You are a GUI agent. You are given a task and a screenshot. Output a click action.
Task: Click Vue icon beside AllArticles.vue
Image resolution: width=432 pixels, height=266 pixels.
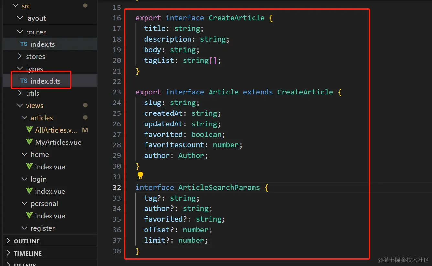29,130
